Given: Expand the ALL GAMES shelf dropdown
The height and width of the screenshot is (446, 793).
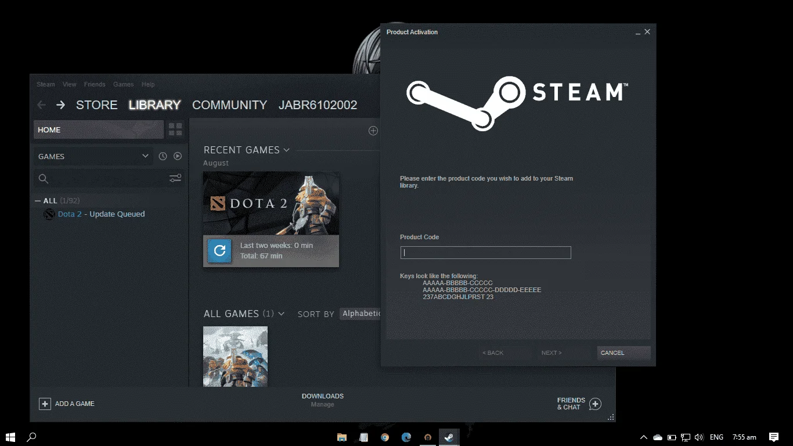Looking at the screenshot, I should (x=282, y=314).
